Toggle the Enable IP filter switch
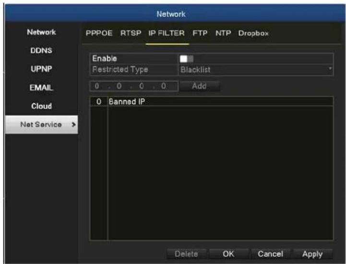The width and height of the screenshot is (346, 264). coord(187,59)
